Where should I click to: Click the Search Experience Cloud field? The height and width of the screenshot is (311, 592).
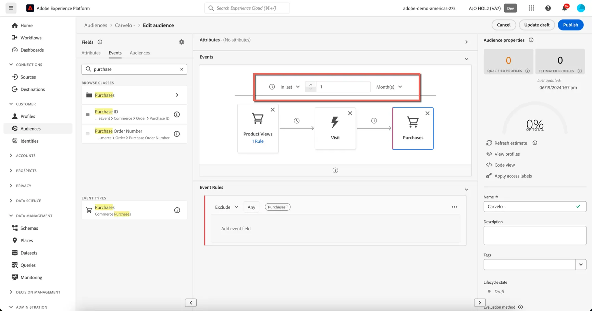click(x=247, y=8)
